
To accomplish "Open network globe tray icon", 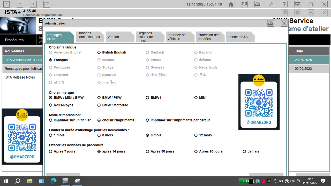I will coord(287,181).
